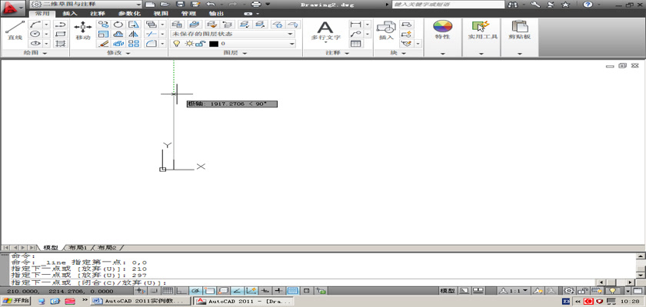Open the Properties (特性) color wheel panel
The width and height of the screenshot is (646, 307).
442,30
